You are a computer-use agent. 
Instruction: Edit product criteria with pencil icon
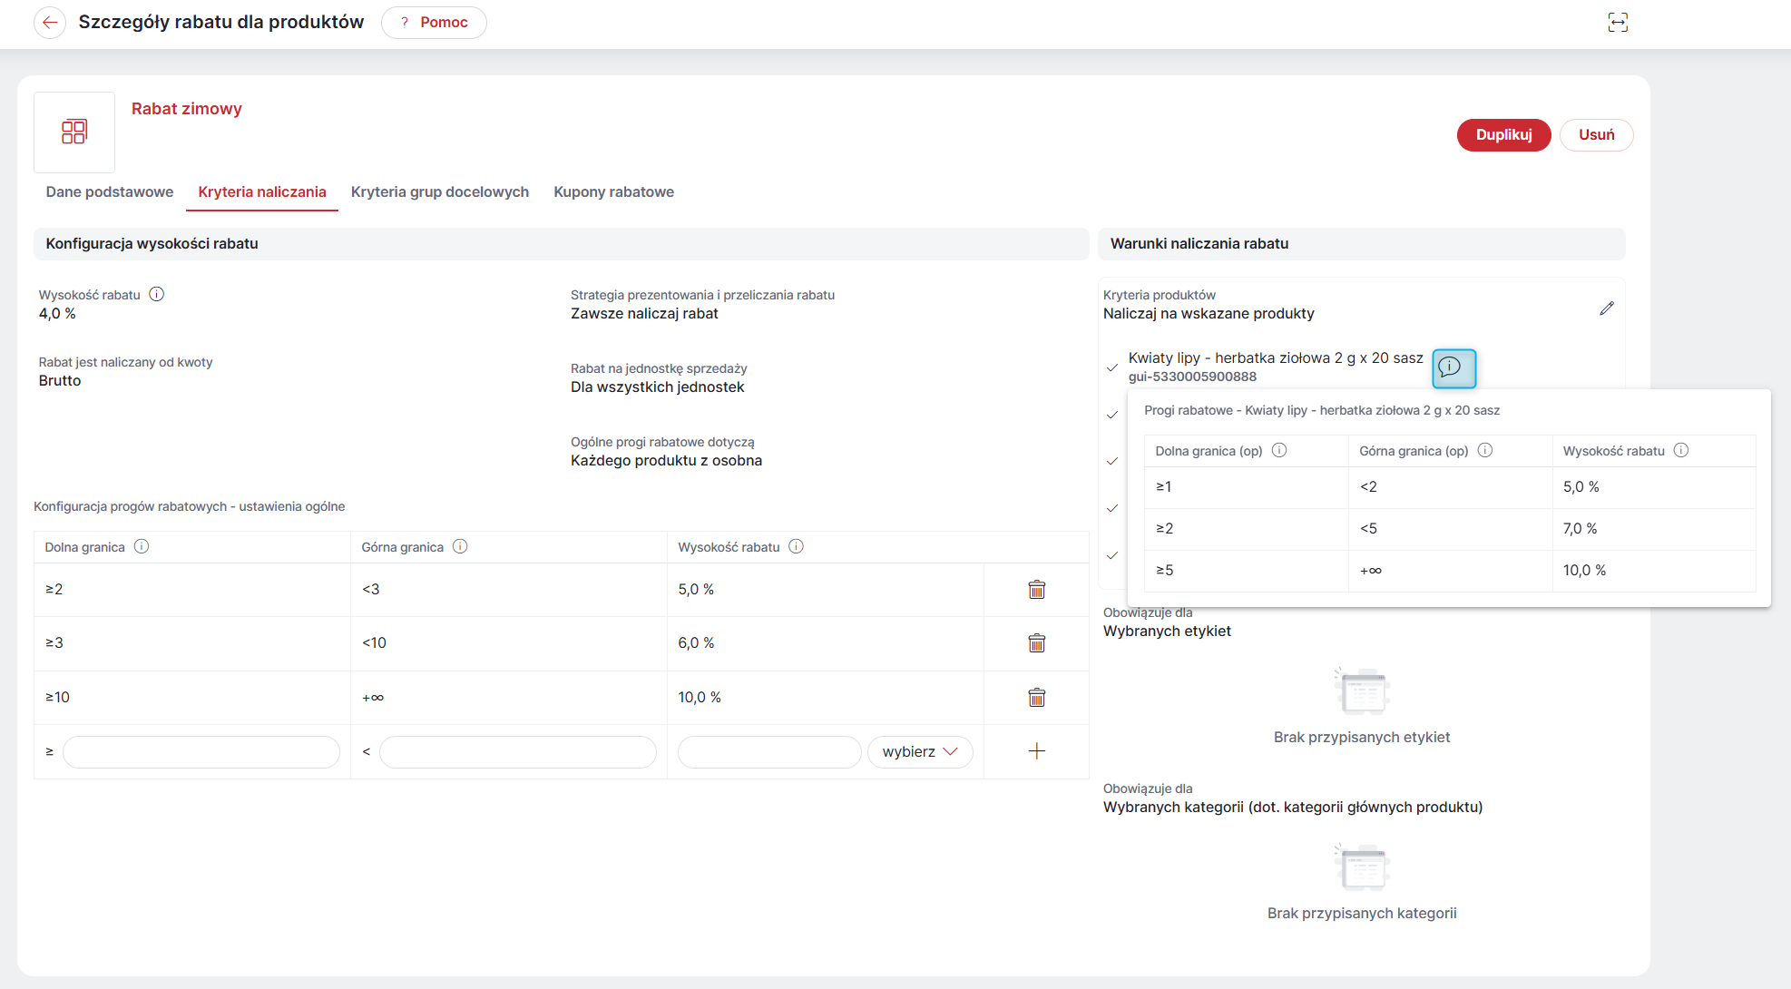click(x=1607, y=308)
